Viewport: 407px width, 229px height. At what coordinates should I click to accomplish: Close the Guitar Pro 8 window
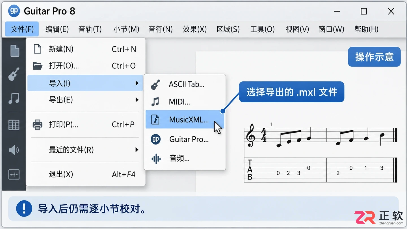391,11
